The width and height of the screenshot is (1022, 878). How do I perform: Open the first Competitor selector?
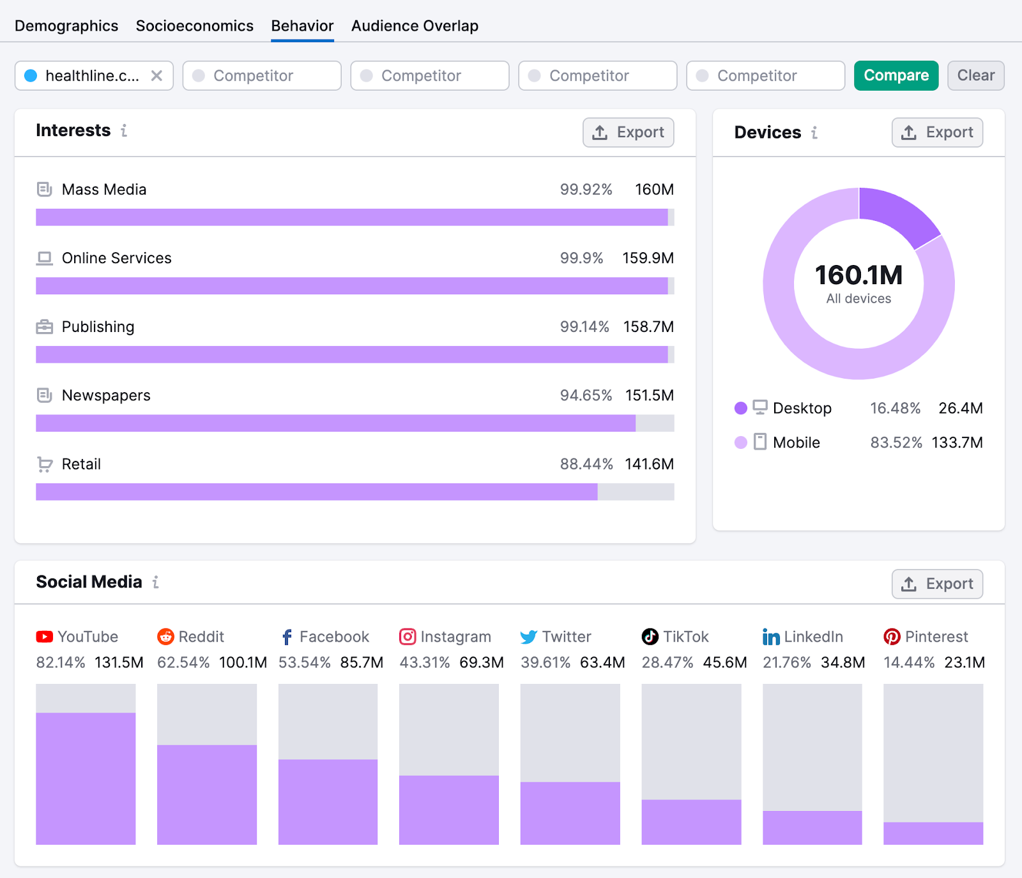point(262,75)
